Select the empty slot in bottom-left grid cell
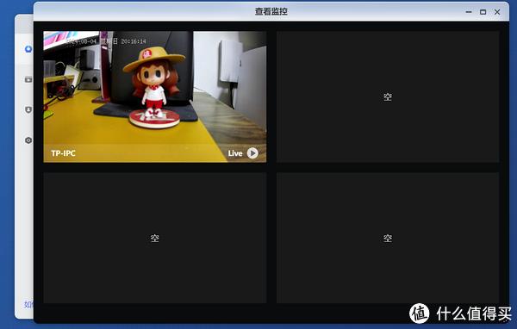Screen dimensions: 517x329 155,238
